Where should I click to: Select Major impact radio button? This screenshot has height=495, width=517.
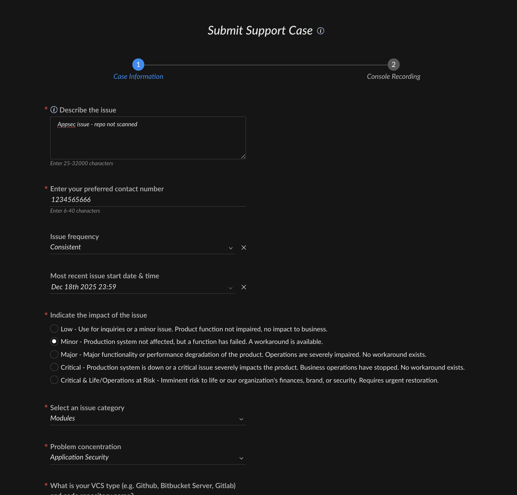pyautogui.click(x=54, y=354)
